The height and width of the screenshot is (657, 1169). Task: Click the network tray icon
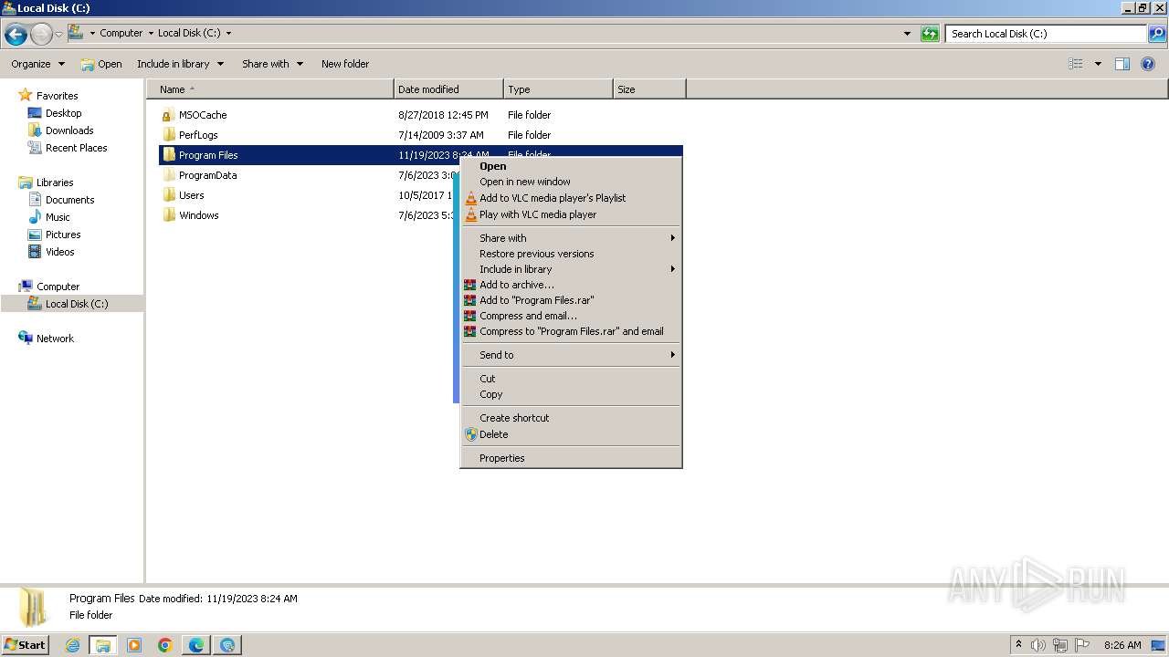pos(1060,645)
